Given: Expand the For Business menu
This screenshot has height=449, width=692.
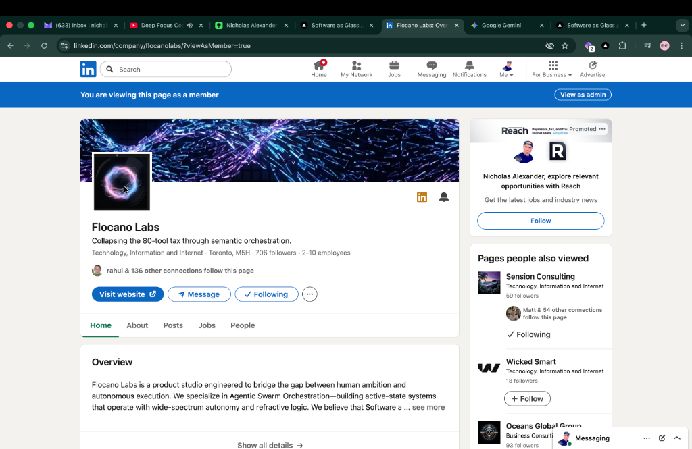Looking at the screenshot, I should click(552, 69).
